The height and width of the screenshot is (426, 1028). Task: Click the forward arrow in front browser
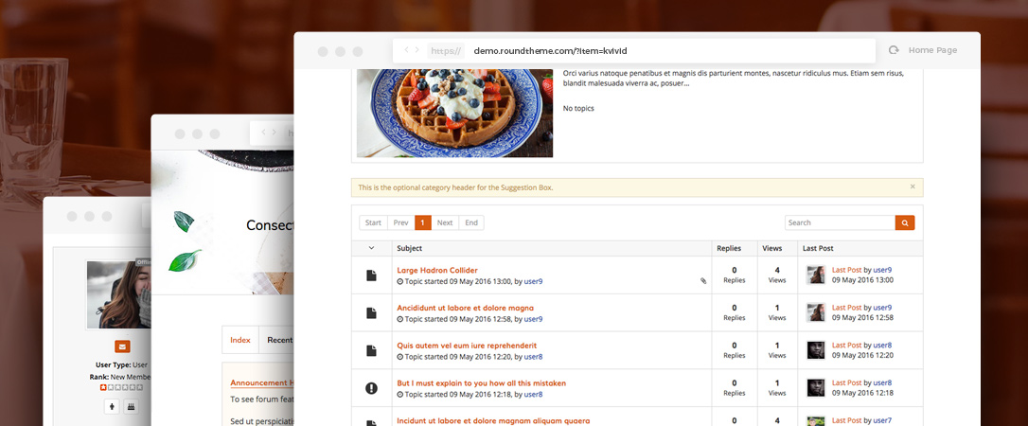click(417, 49)
